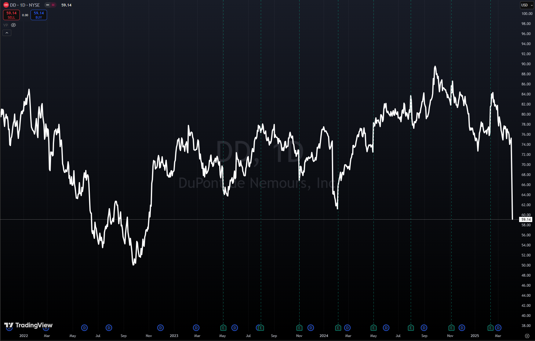
Task: Collapse the indicator legend with the chevron
Action: 7,33
